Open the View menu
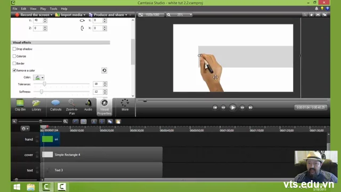Image resolution: width=341 pixels, height=192 pixels. pos(33,9)
